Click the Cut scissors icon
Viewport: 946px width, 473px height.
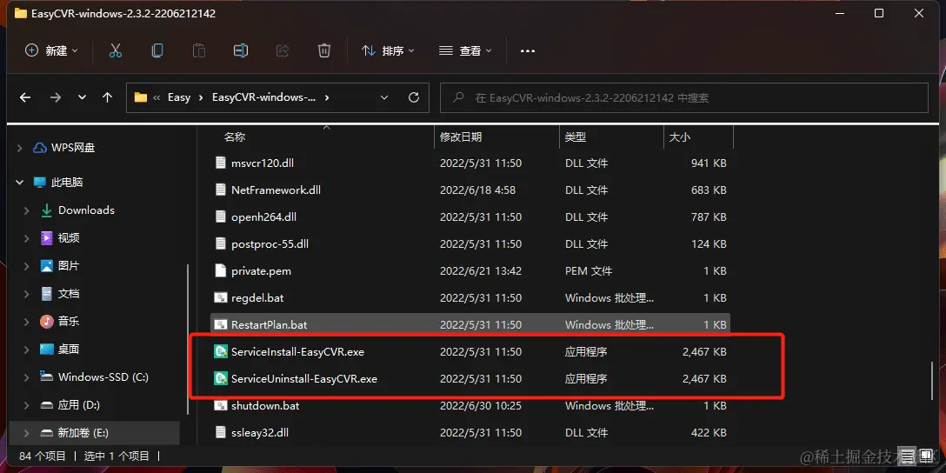coord(116,50)
